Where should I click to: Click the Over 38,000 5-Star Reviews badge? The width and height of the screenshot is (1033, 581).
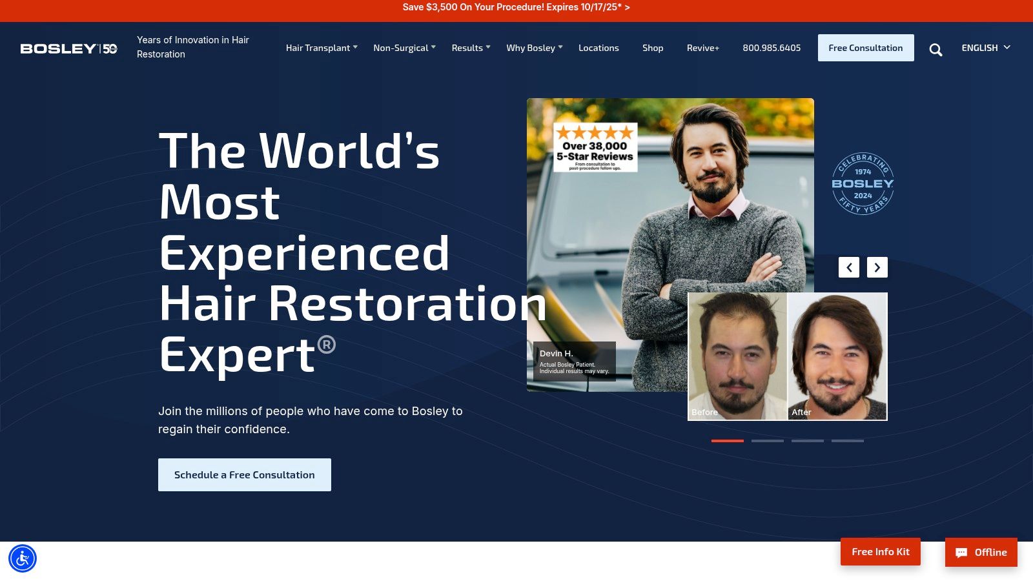coord(595,147)
